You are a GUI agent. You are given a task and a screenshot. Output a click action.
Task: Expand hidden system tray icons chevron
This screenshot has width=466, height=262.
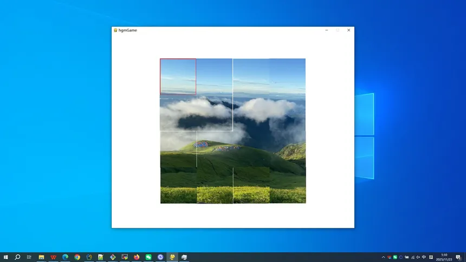coord(383,257)
